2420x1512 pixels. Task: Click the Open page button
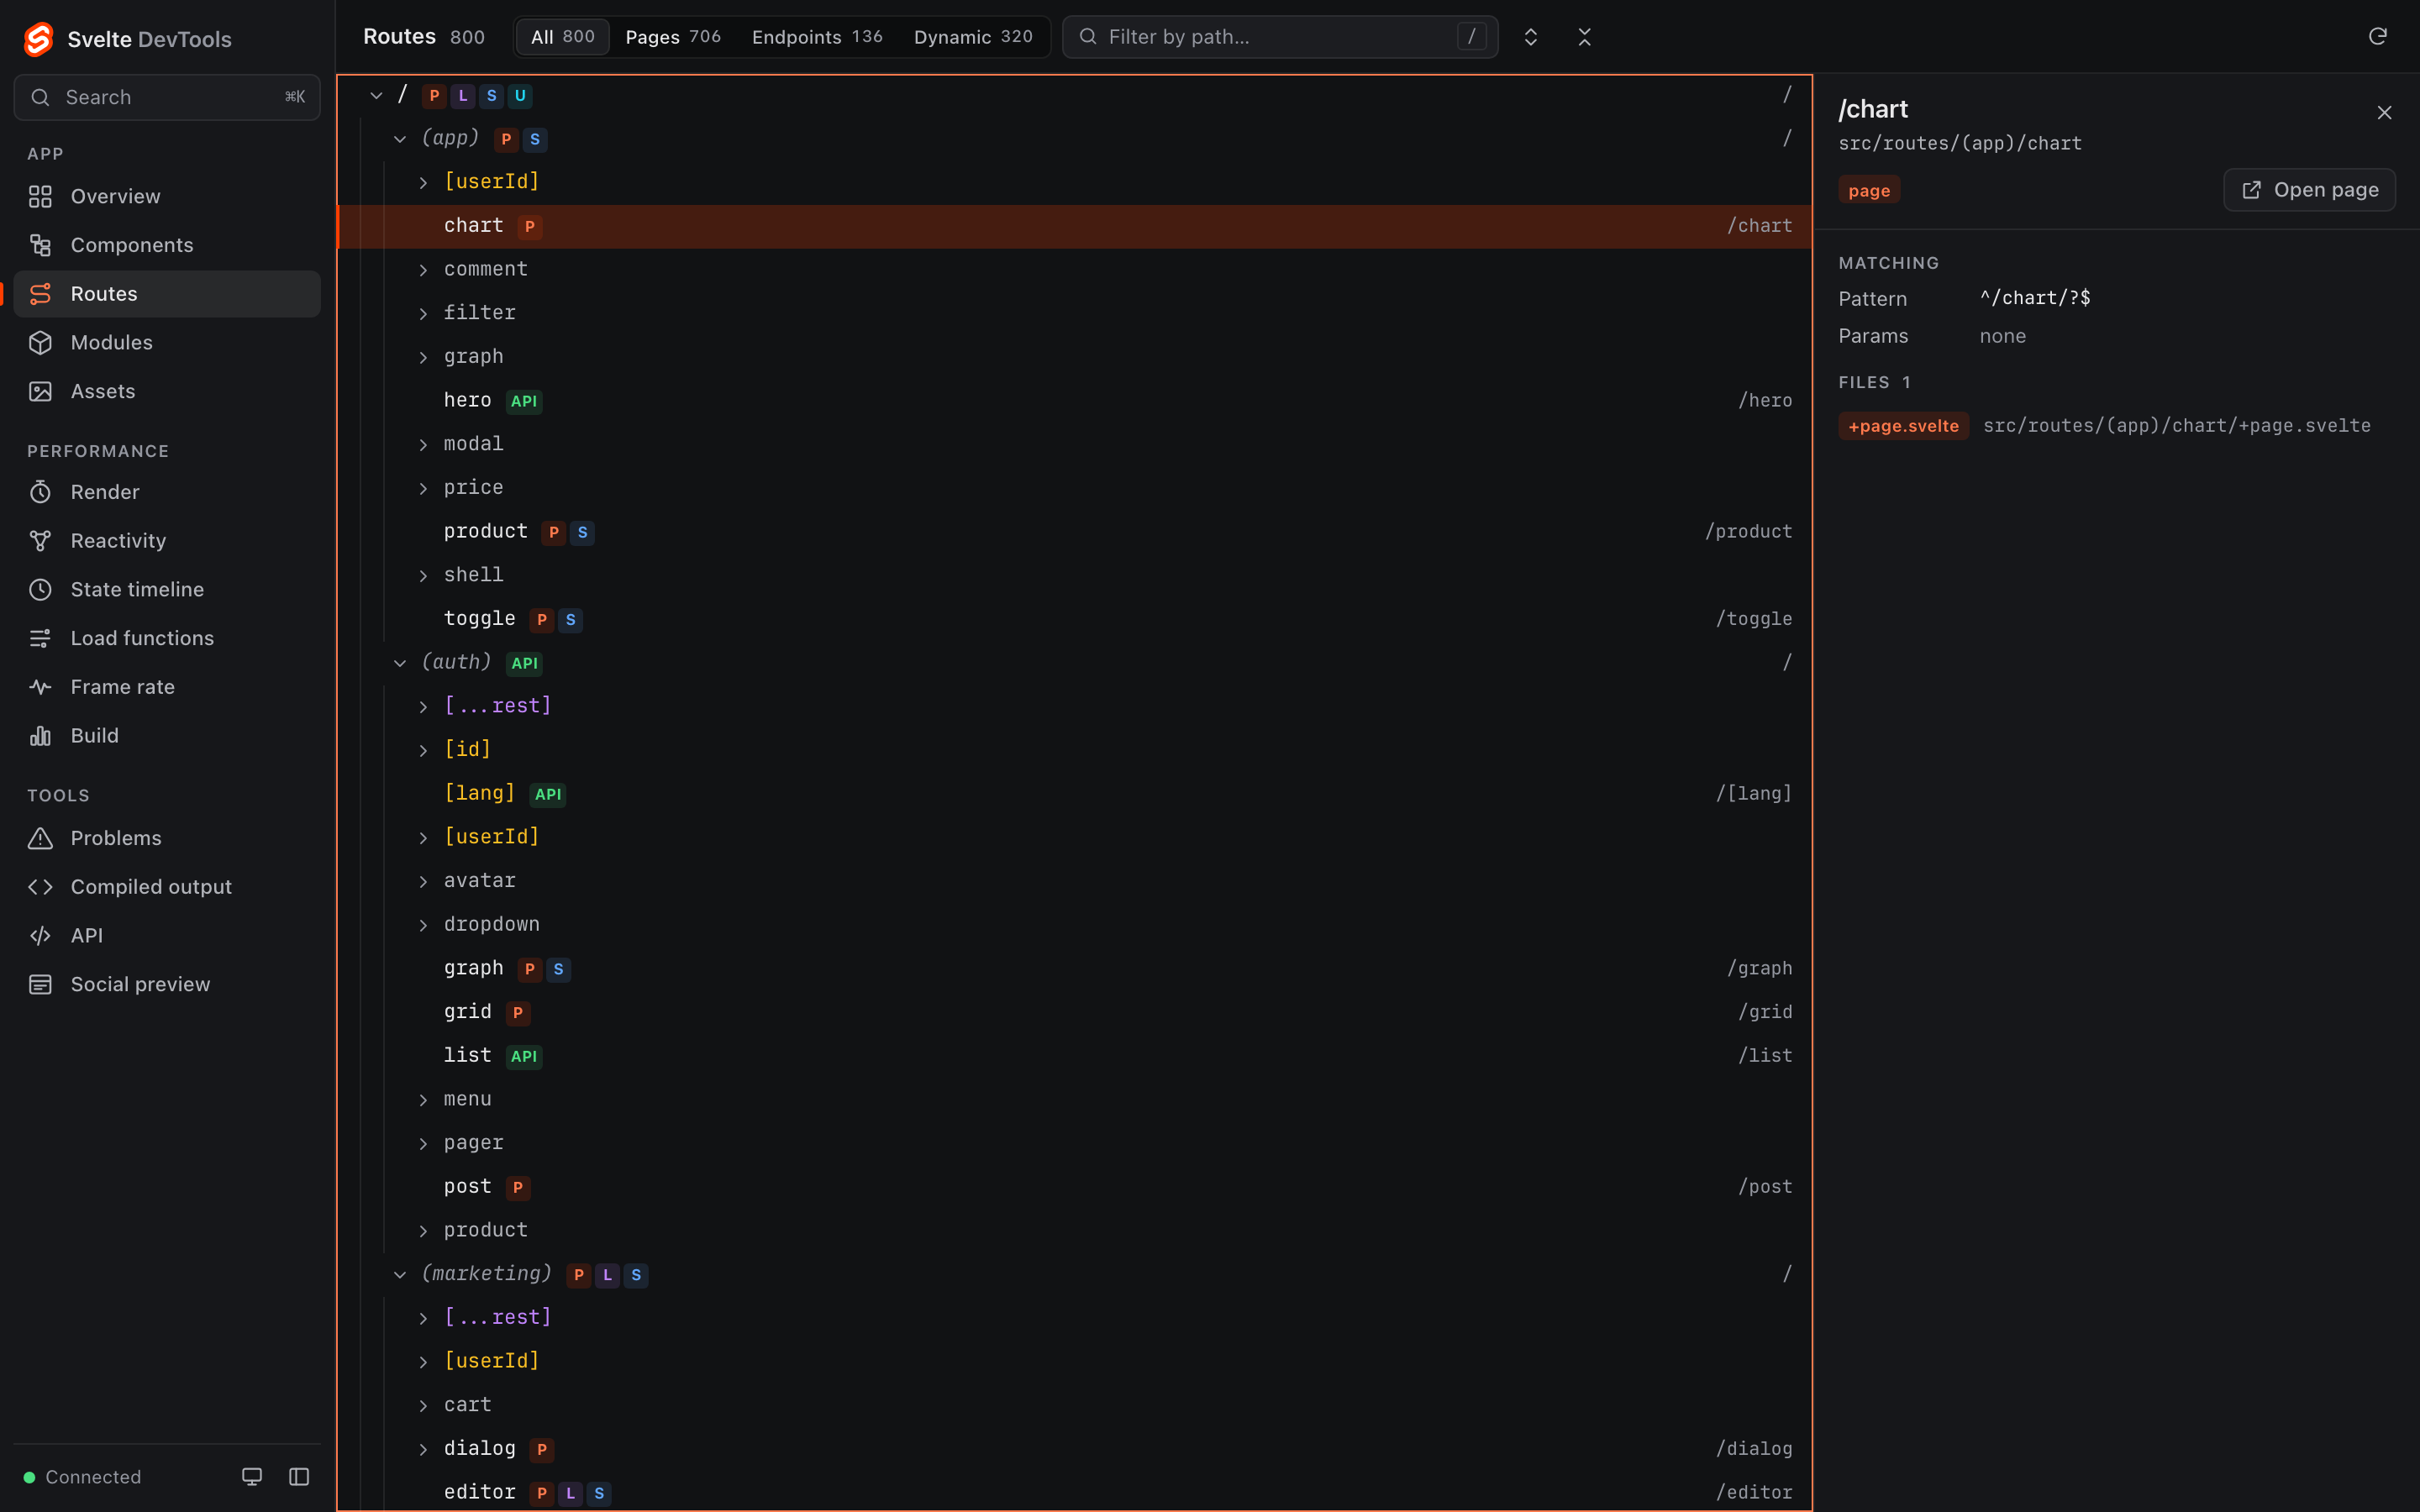2309,190
